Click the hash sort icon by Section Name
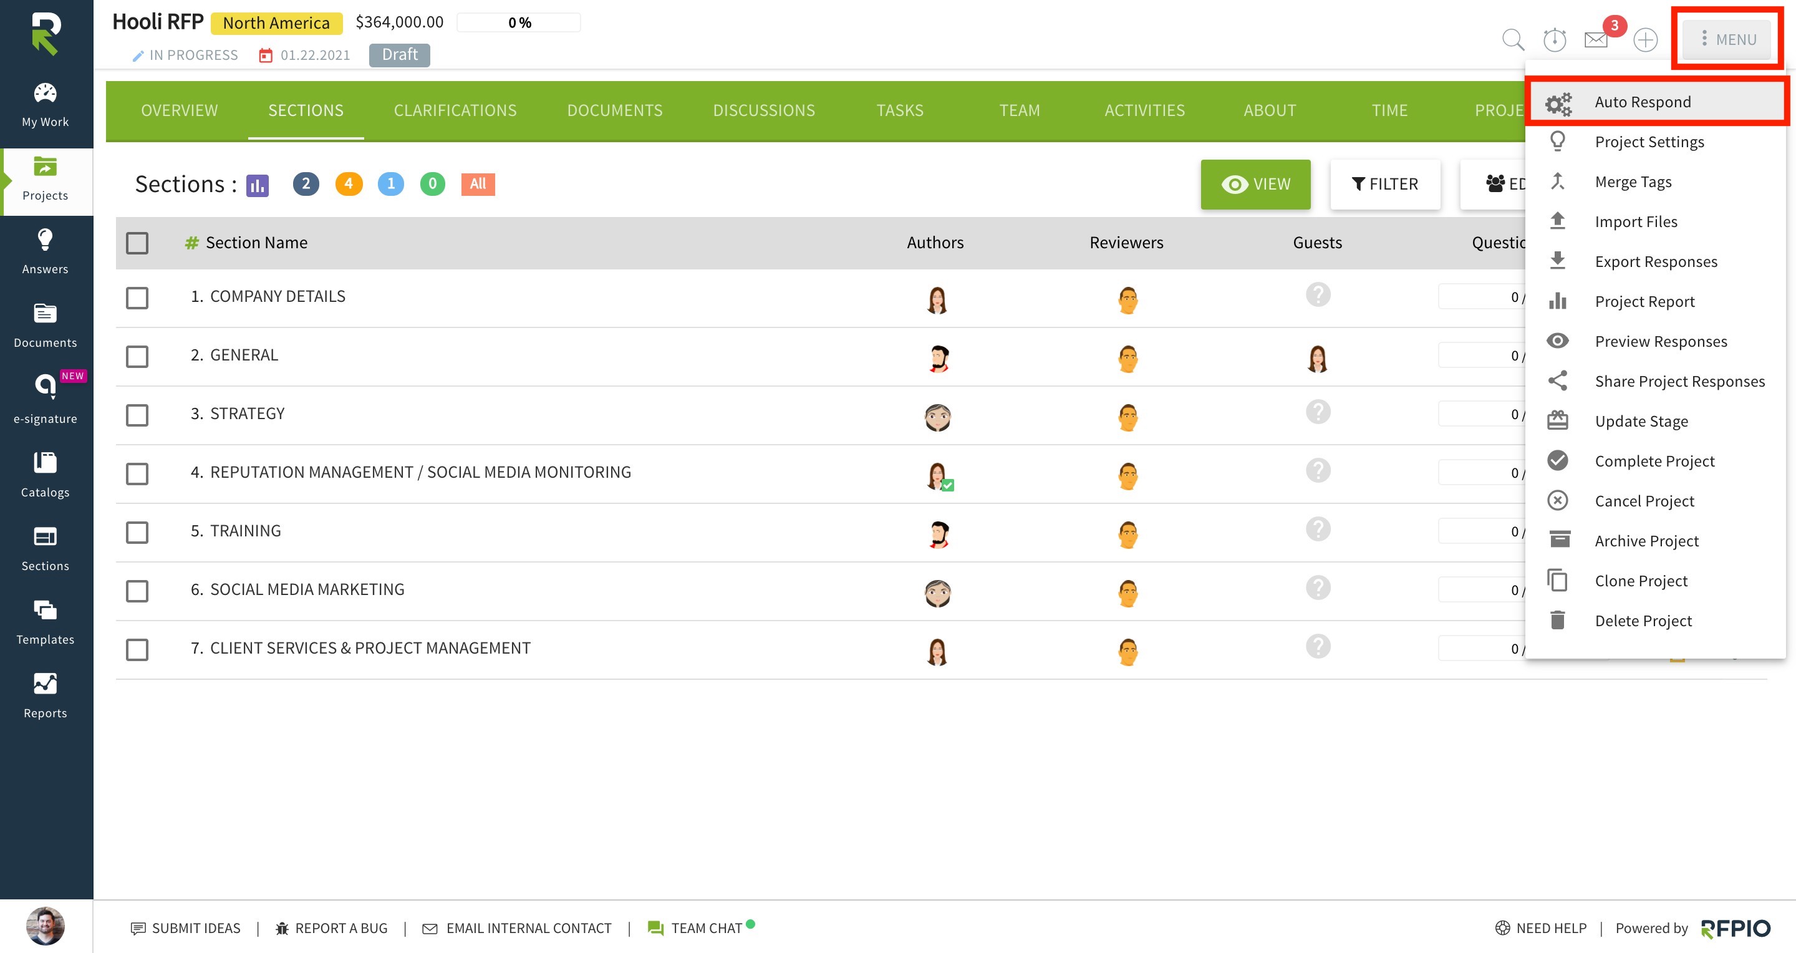Image resolution: width=1796 pixels, height=953 pixels. tap(191, 243)
